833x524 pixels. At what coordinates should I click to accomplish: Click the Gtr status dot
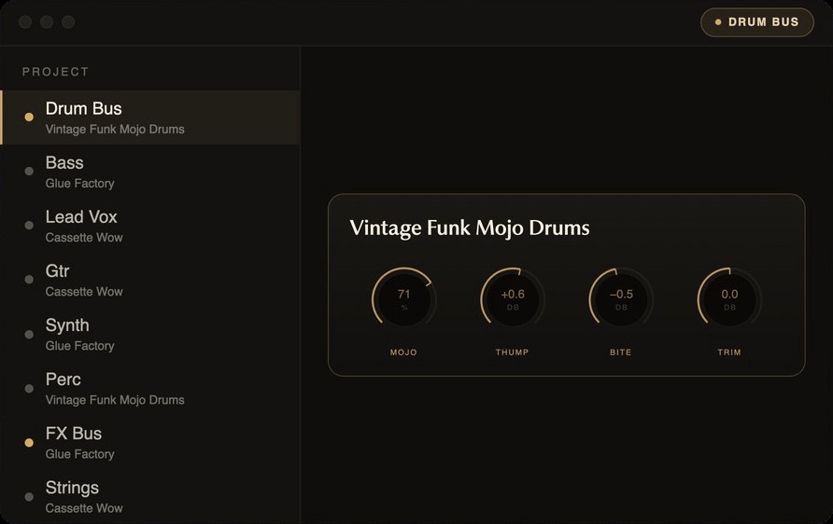[x=29, y=280]
